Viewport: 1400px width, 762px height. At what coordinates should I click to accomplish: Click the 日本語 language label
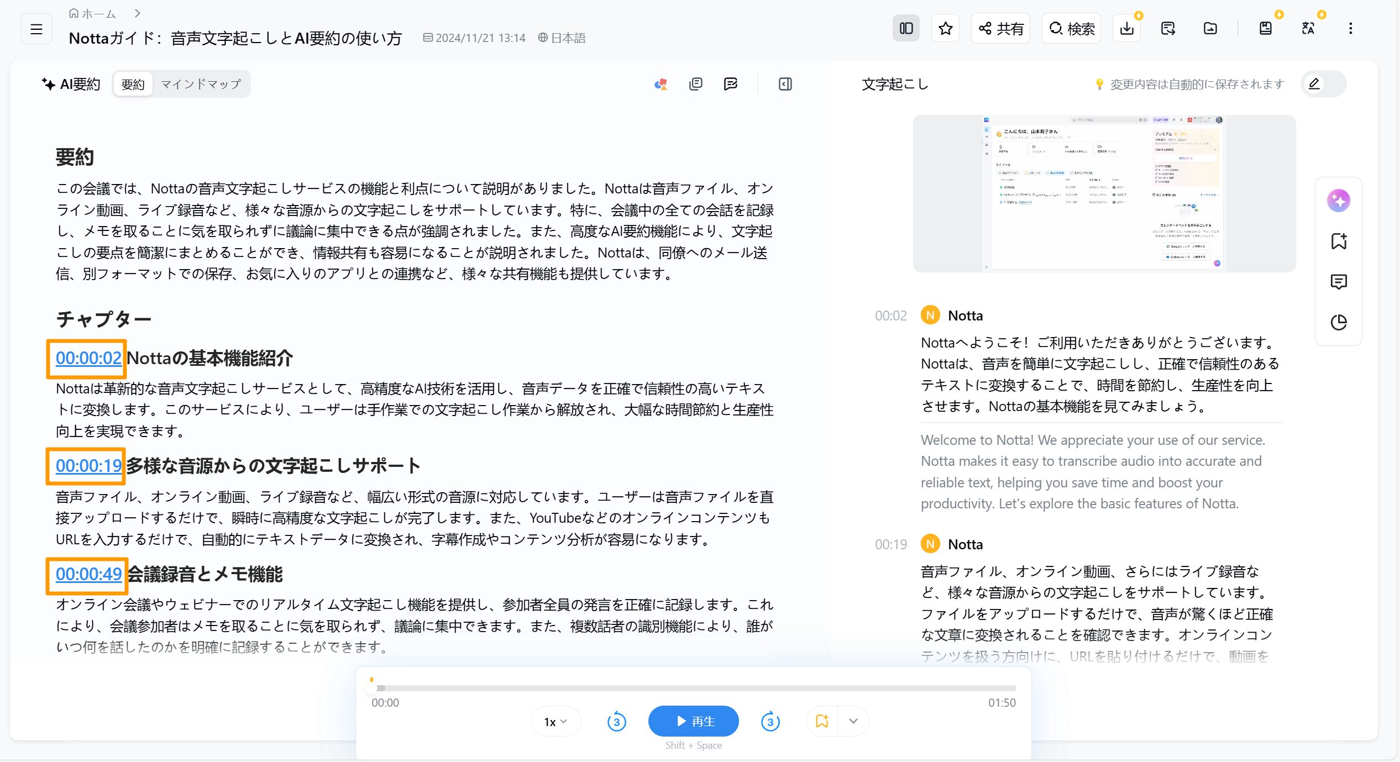coord(562,38)
